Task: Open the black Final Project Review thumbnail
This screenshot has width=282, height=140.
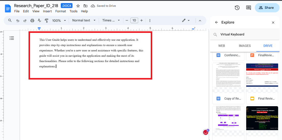Action: pos(262,118)
